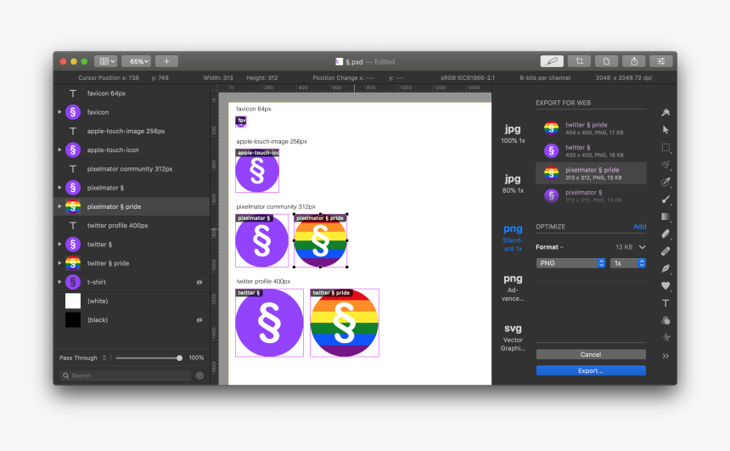Expand the favicon layer group
Image resolution: width=730 pixels, height=451 pixels.
point(59,112)
